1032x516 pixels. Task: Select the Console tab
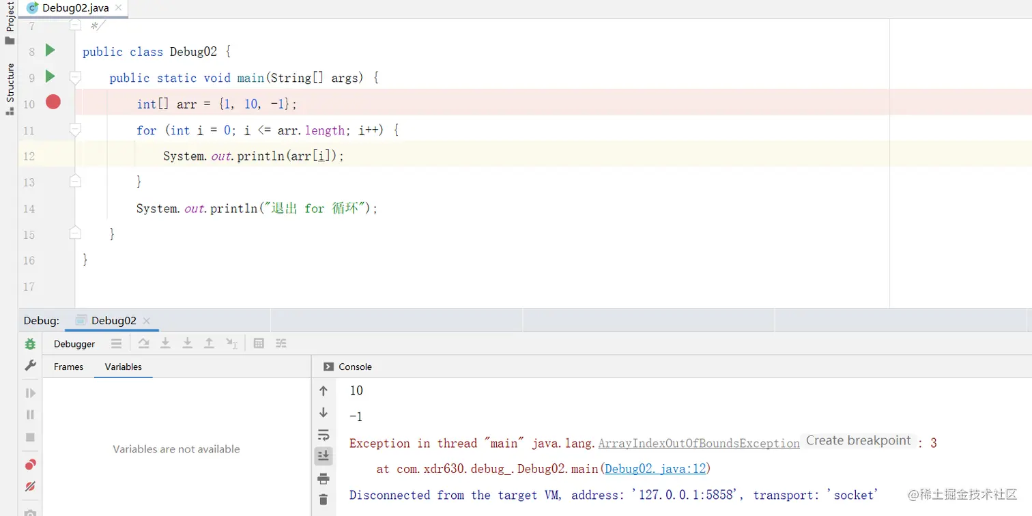coord(347,367)
